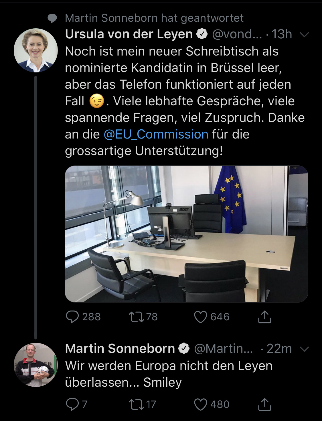Reply to Martin Sonneborn's tweet
The image size is (322, 421).
point(72,404)
